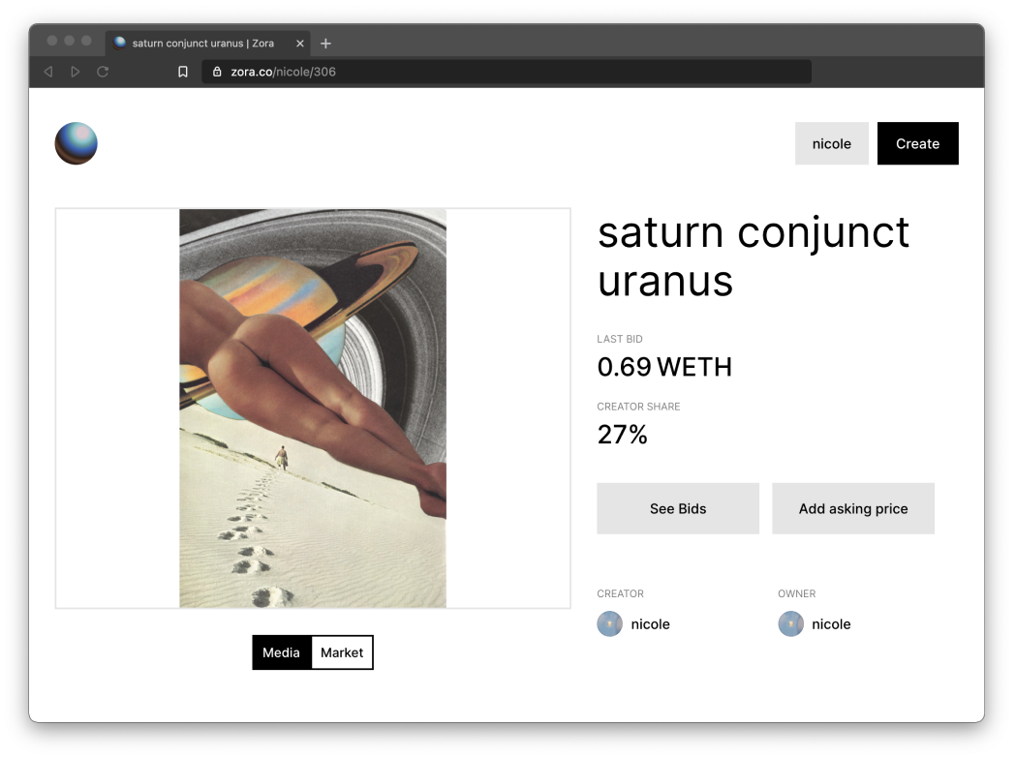Switch to the Media tab
The height and width of the screenshot is (757, 1016).
point(282,652)
